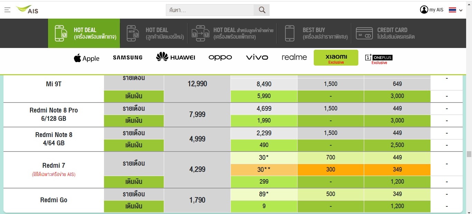Click the 299 prepaid price cell
The height and width of the screenshot is (214, 472).
pyautogui.click(x=264, y=182)
